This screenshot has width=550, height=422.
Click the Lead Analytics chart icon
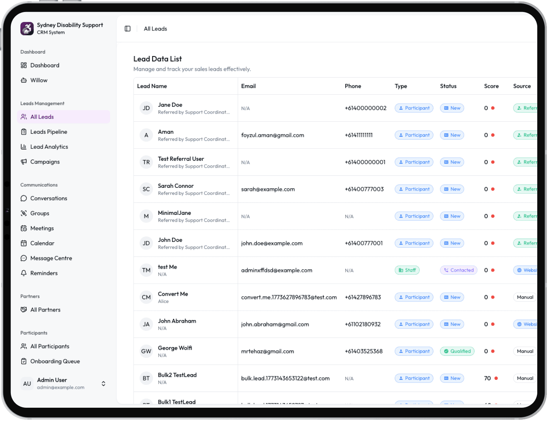[24, 147]
